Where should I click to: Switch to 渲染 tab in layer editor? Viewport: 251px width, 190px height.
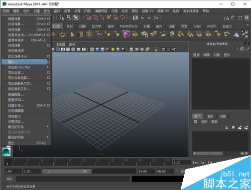tap(210, 116)
